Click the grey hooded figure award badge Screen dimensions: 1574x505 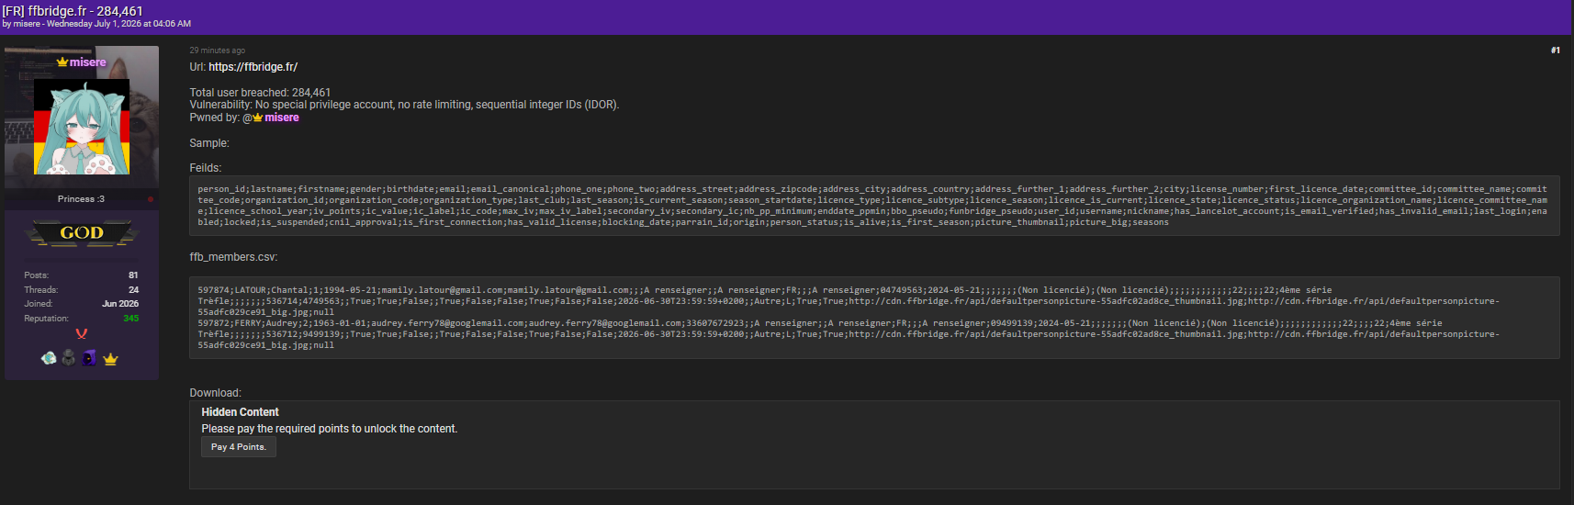(x=69, y=358)
